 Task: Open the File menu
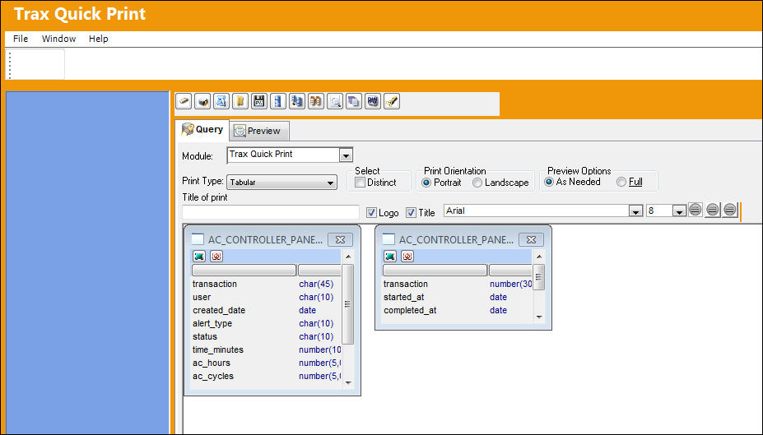(21, 39)
